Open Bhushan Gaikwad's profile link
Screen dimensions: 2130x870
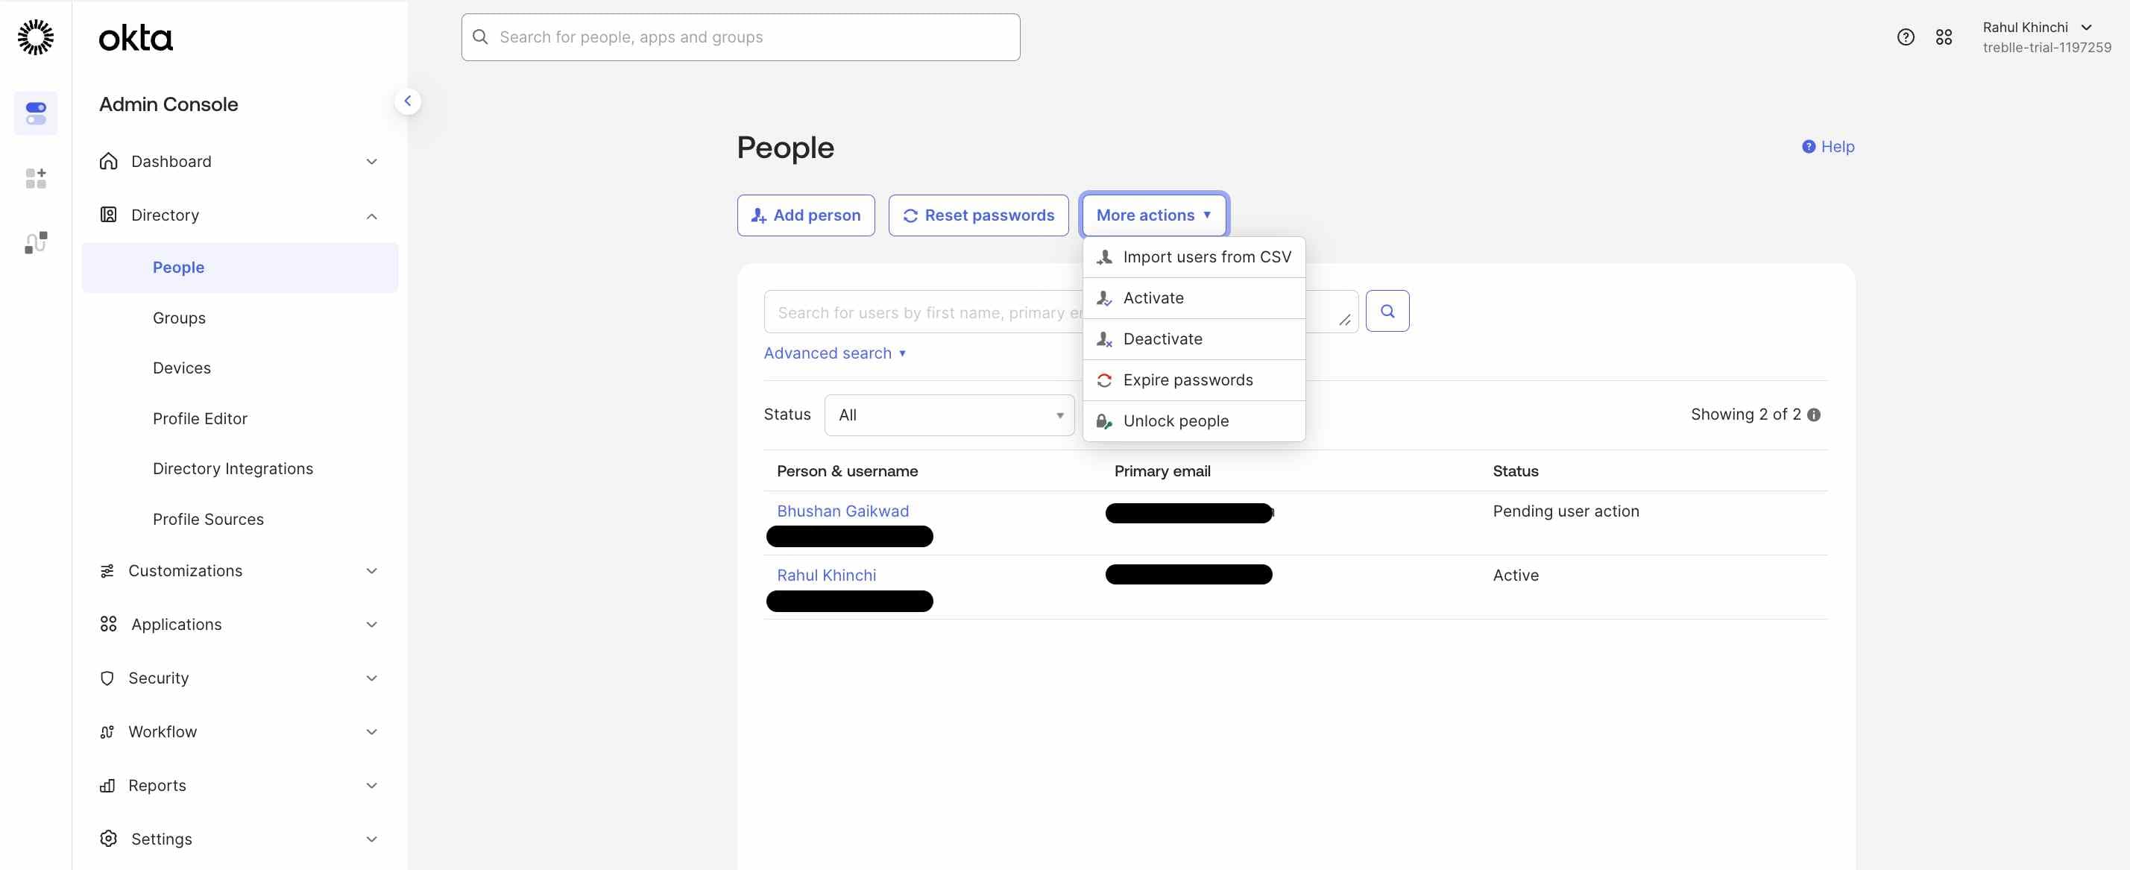coord(842,511)
